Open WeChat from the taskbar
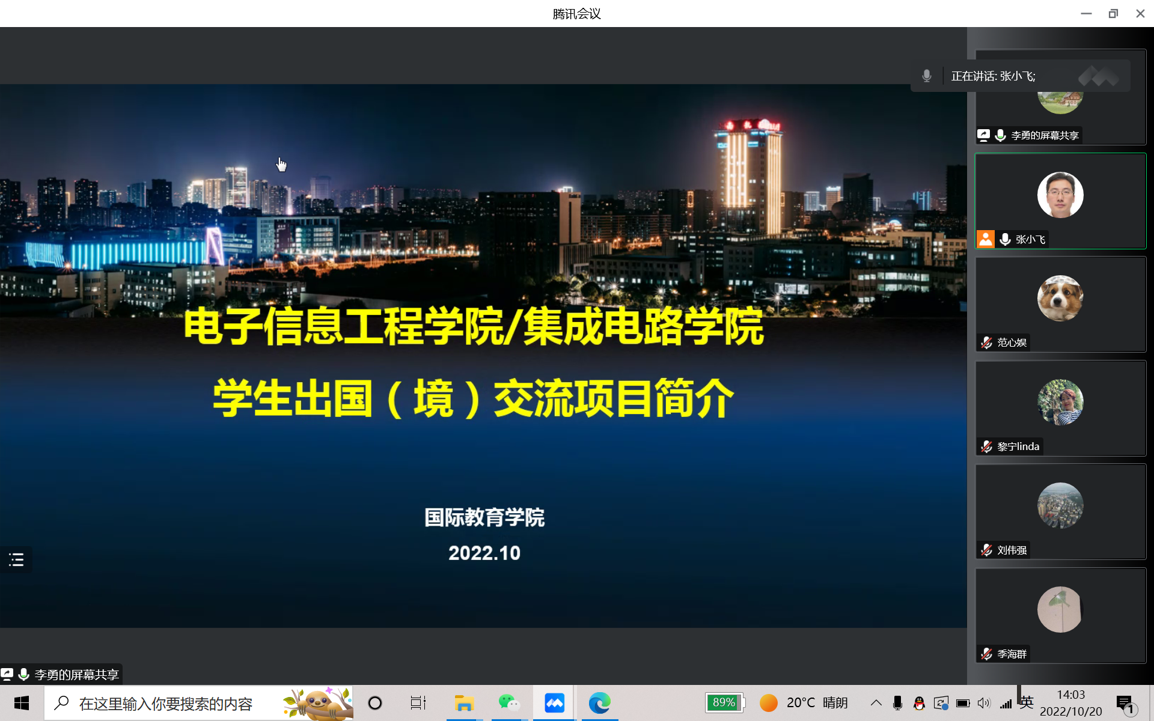1154x721 pixels. click(509, 703)
